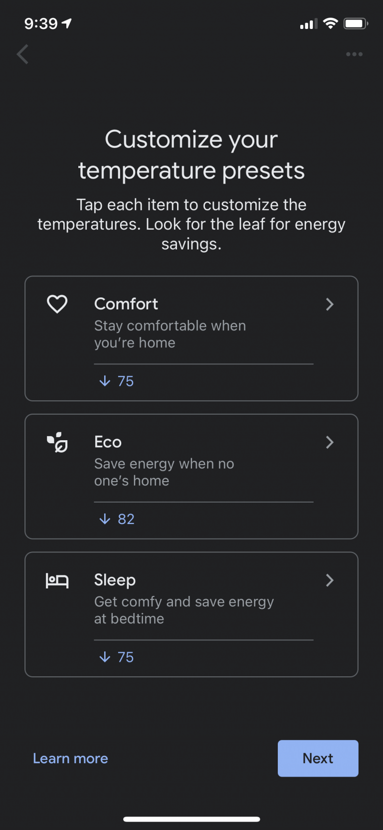The width and height of the screenshot is (383, 830).
Task: Open the three-dot overflow menu
Action: point(354,54)
